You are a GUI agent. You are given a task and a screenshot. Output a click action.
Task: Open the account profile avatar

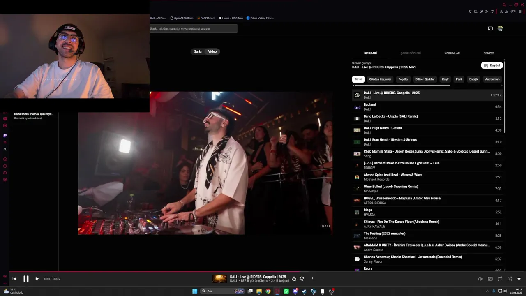pyautogui.click(x=500, y=29)
